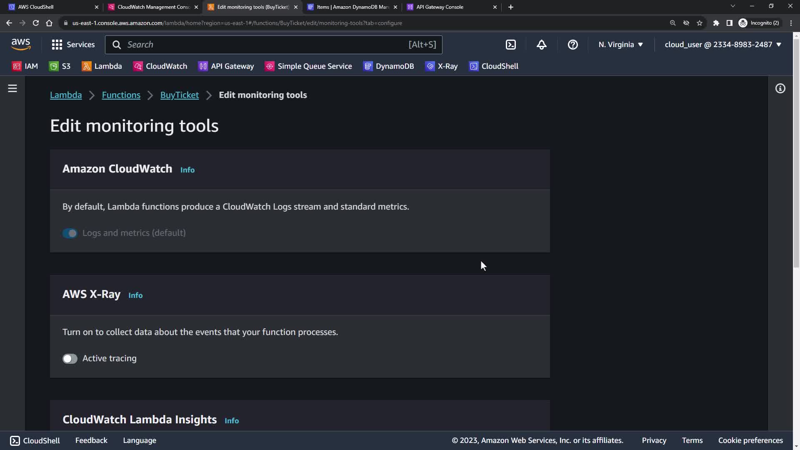Open CloudShell from top navigation icon

[x=511, y=45]
